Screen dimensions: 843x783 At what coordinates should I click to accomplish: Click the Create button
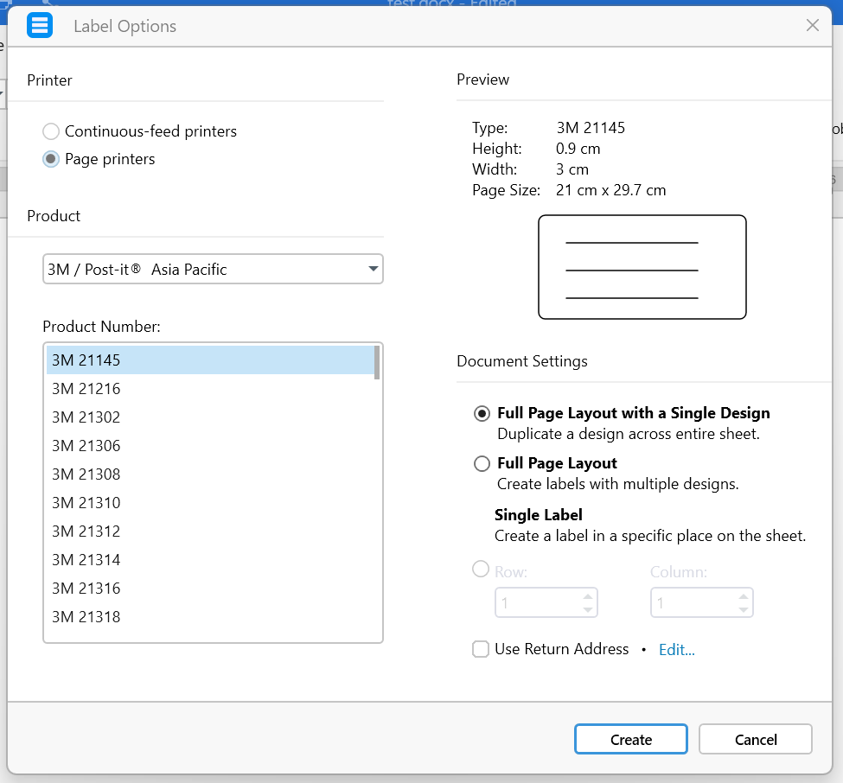pyautogui.click(x=630, y=739)
